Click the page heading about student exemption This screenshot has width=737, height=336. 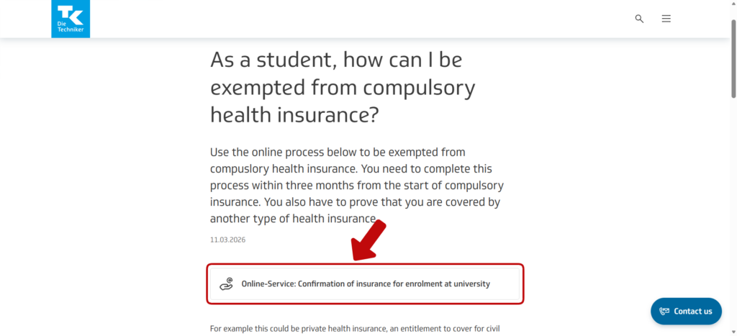coord(343,86)
